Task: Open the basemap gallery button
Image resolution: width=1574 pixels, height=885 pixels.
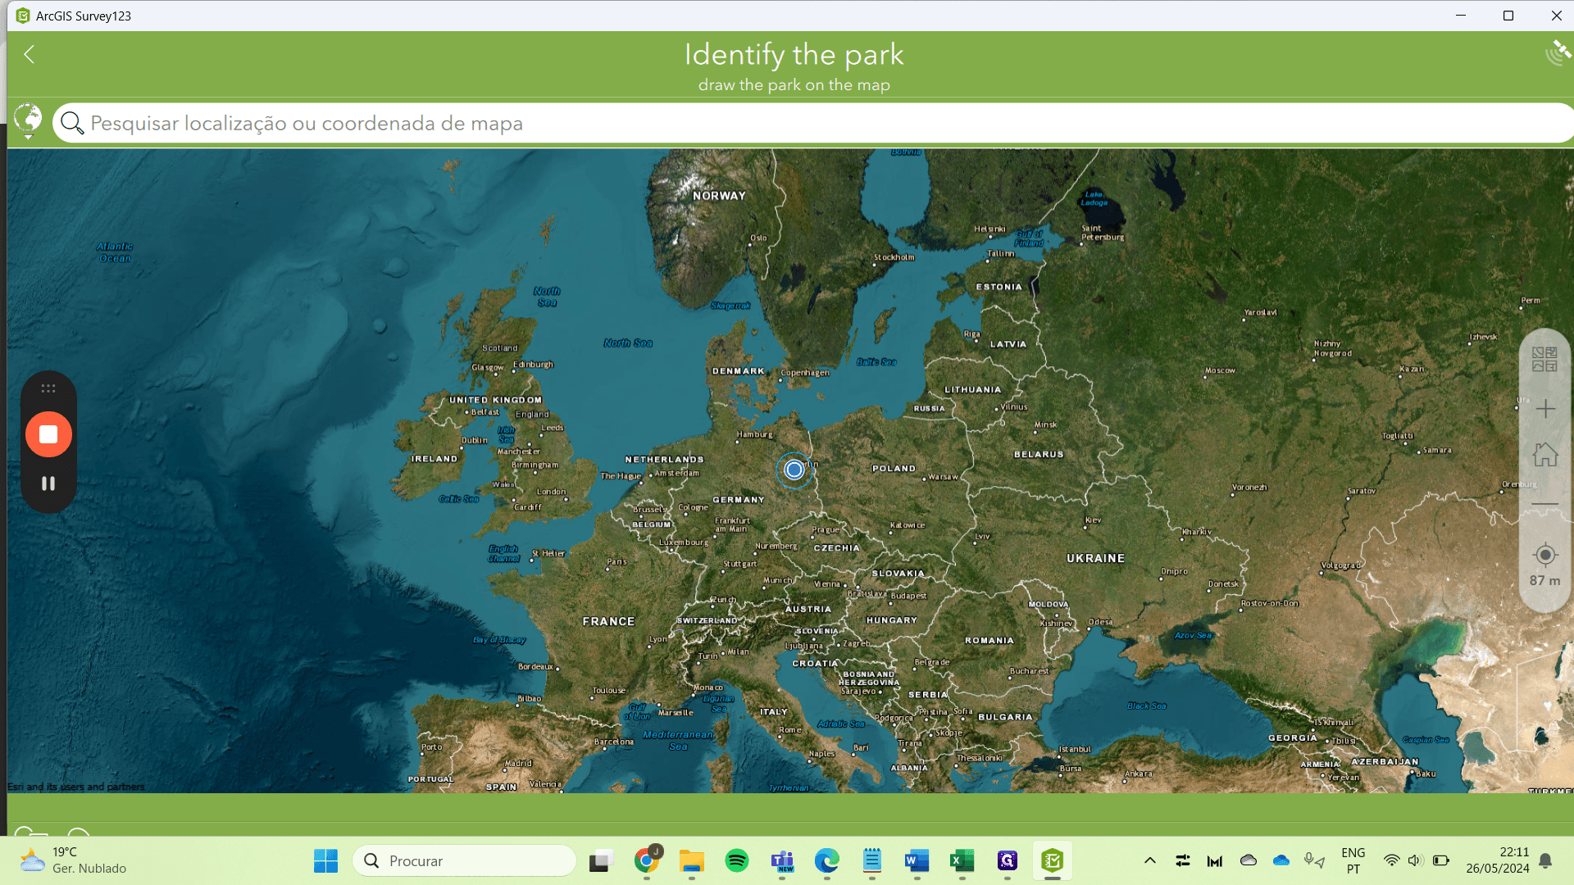Action: pyautogui.click(x=1544, y=359)
